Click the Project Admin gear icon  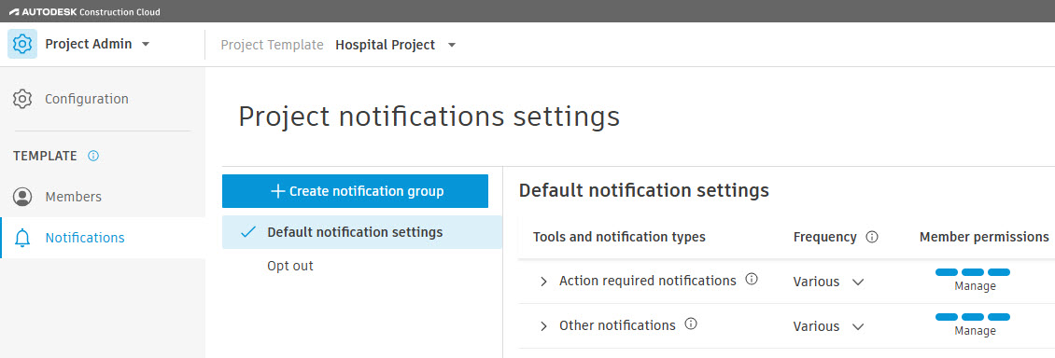(x=22, y=45)
